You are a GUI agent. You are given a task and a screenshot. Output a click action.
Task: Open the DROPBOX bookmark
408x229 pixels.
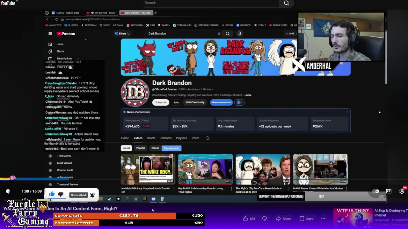coord(244,25)
